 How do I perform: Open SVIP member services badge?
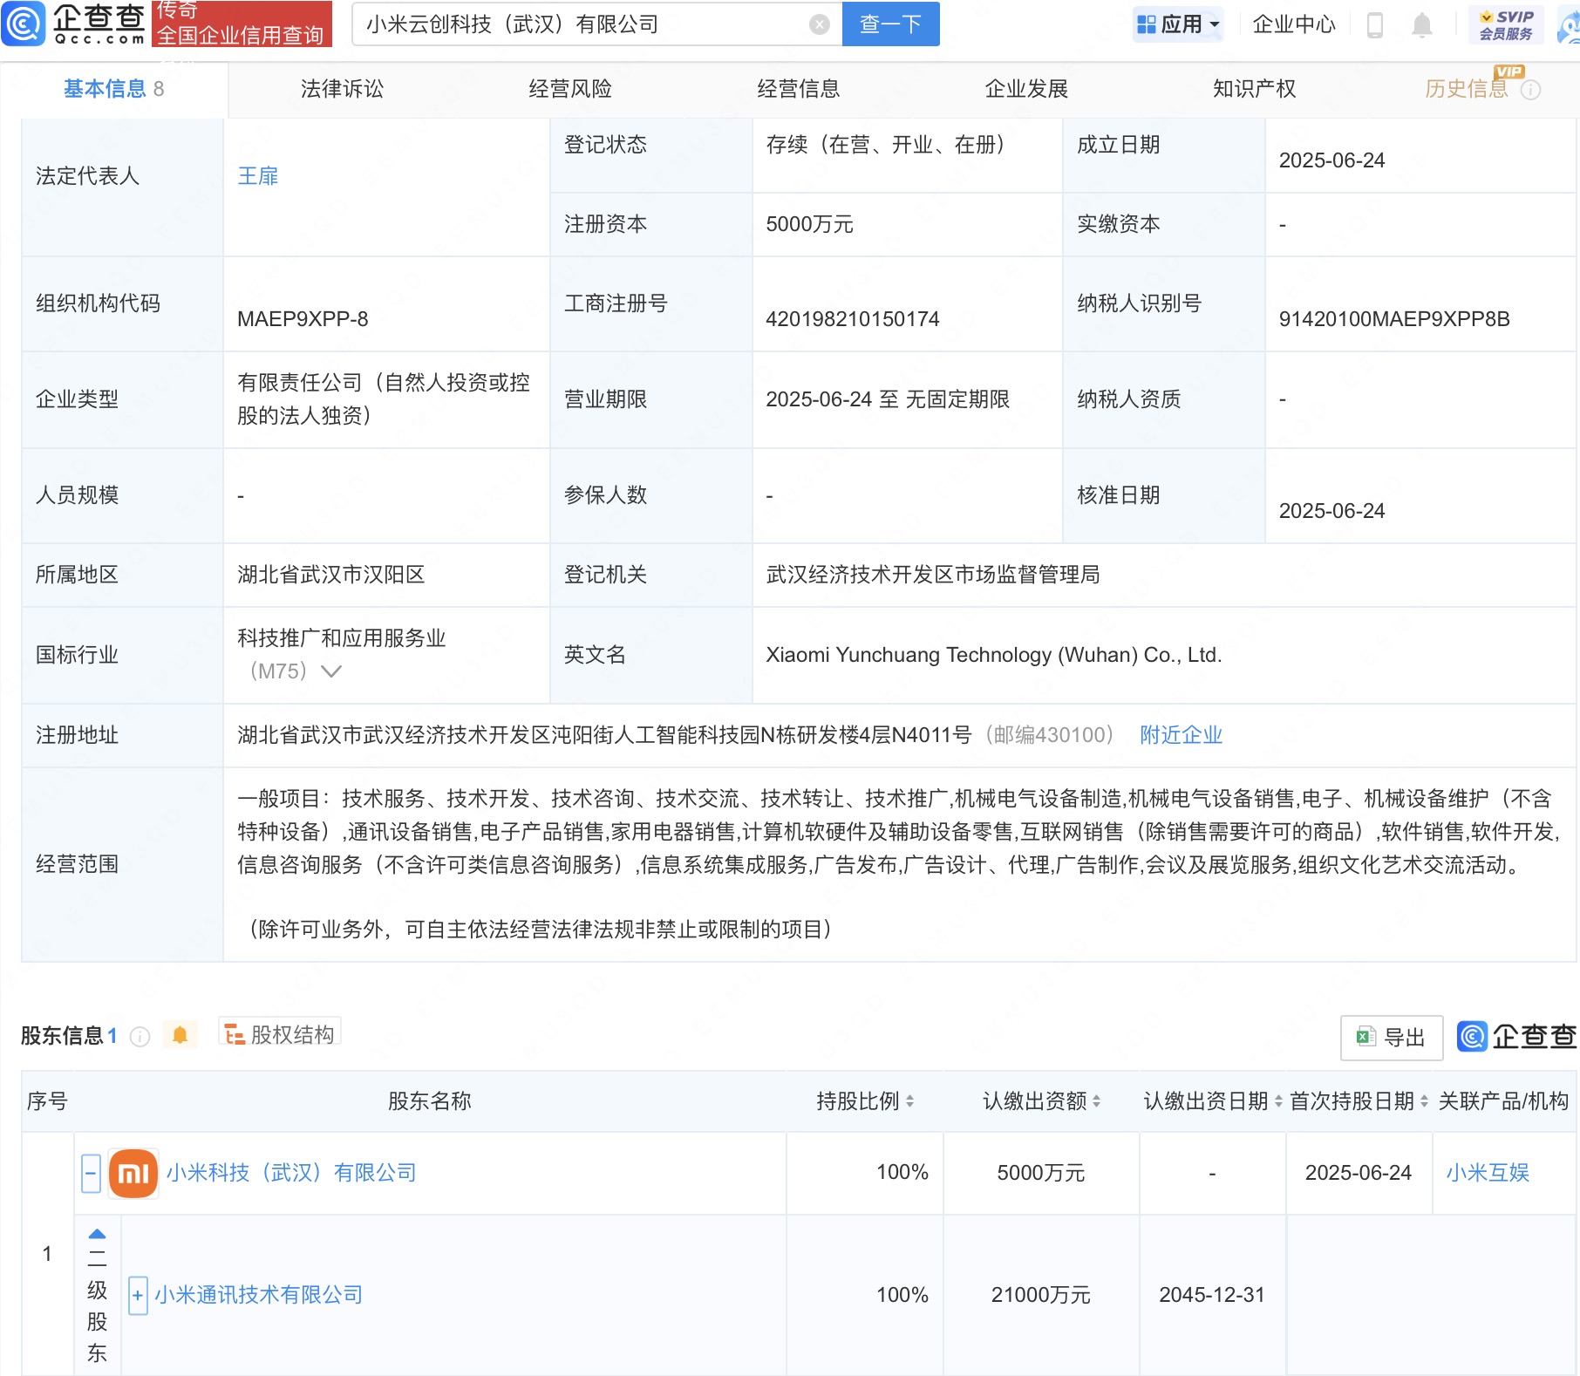pos(1506,24)
